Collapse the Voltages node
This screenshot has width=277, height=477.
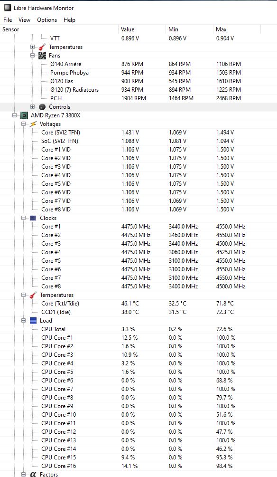pos(23,124)
